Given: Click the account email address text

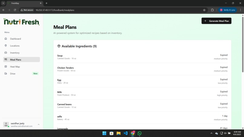Looking at the screenshot, I should tap(21, 126).
